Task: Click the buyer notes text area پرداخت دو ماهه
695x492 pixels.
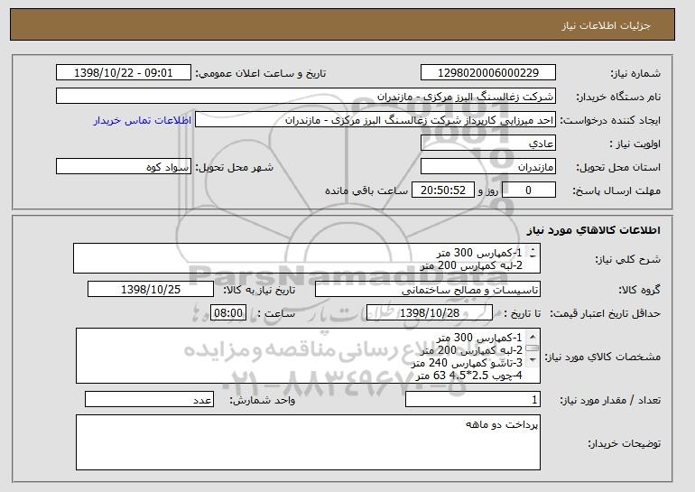Action: pyautogui.click(x=308, y=442)
